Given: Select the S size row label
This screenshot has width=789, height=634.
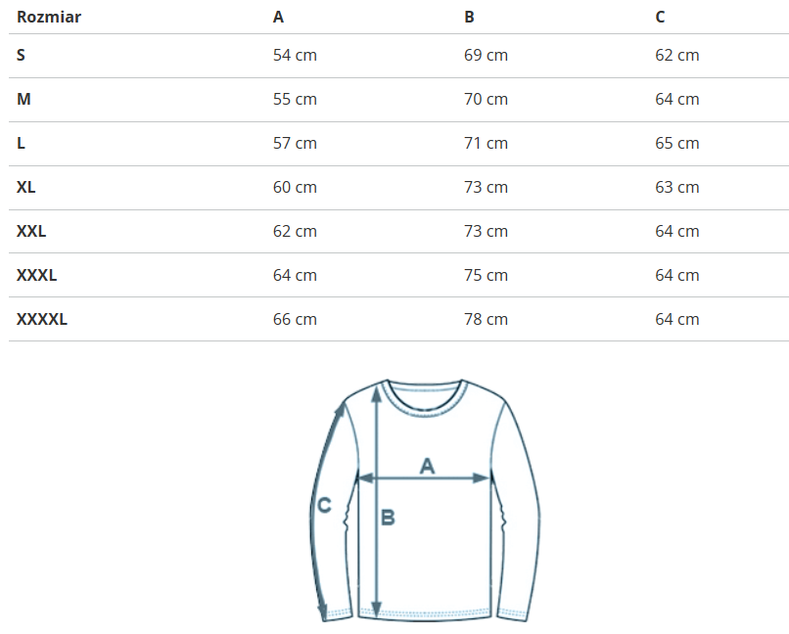Looking at the screenshot, I should (22, 55).
